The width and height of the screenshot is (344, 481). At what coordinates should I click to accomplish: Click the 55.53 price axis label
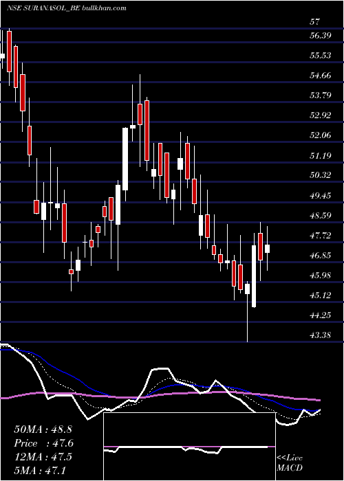(321, 56)
